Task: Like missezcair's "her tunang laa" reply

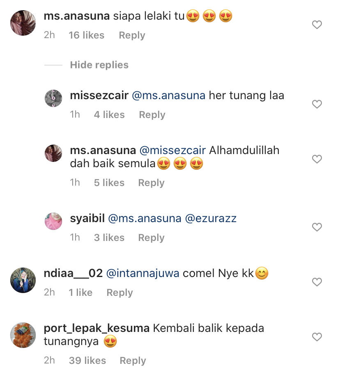Action: (x=317, y=104)
